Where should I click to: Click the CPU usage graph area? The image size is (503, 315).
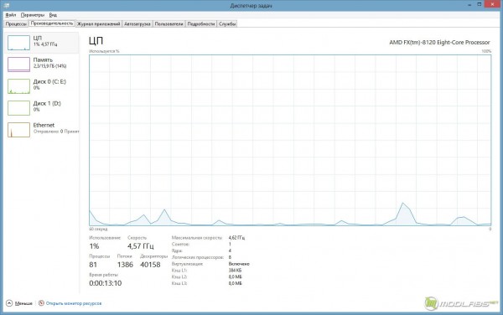[290, 140]
